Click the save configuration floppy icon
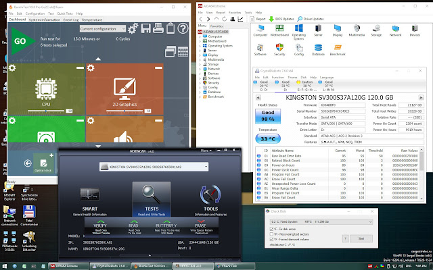The height and width of the screenshot is (270, 433). tap(145, 28)
